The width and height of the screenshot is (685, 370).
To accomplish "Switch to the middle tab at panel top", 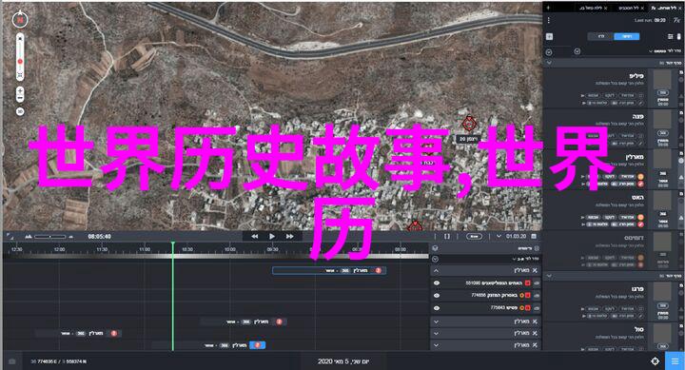I will pyautogui.click(x=627, y=8).
